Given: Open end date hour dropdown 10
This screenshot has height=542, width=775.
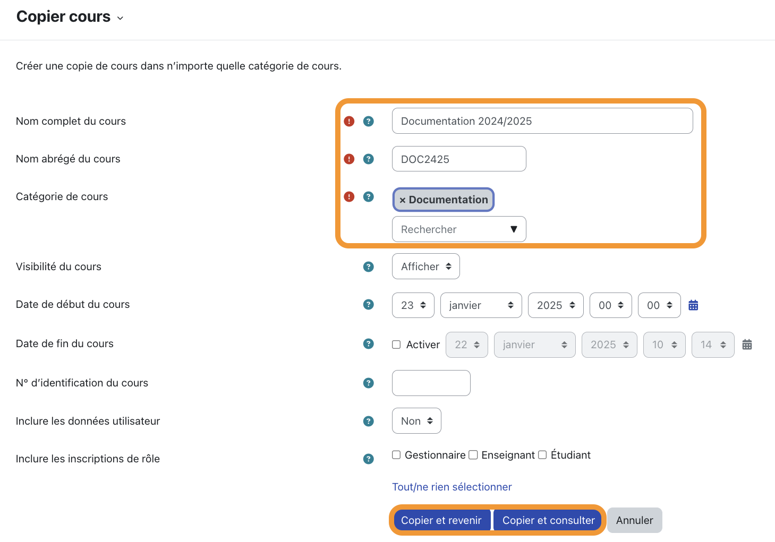Looking at the screenshot, I should click(665, 345).
